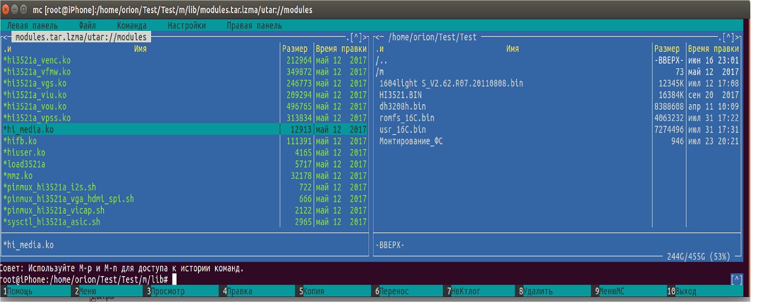Open the Файл menu
Viewport: 762px width, 307px height.
(x=87, y=25)
